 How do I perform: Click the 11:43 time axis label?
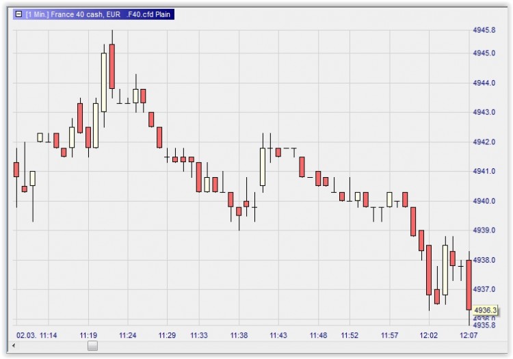pyautogui.click(x=278, y=335)
